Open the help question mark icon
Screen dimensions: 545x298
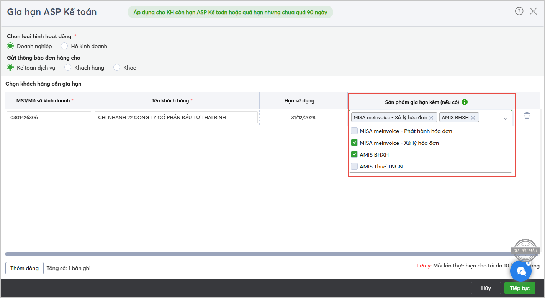519,11
